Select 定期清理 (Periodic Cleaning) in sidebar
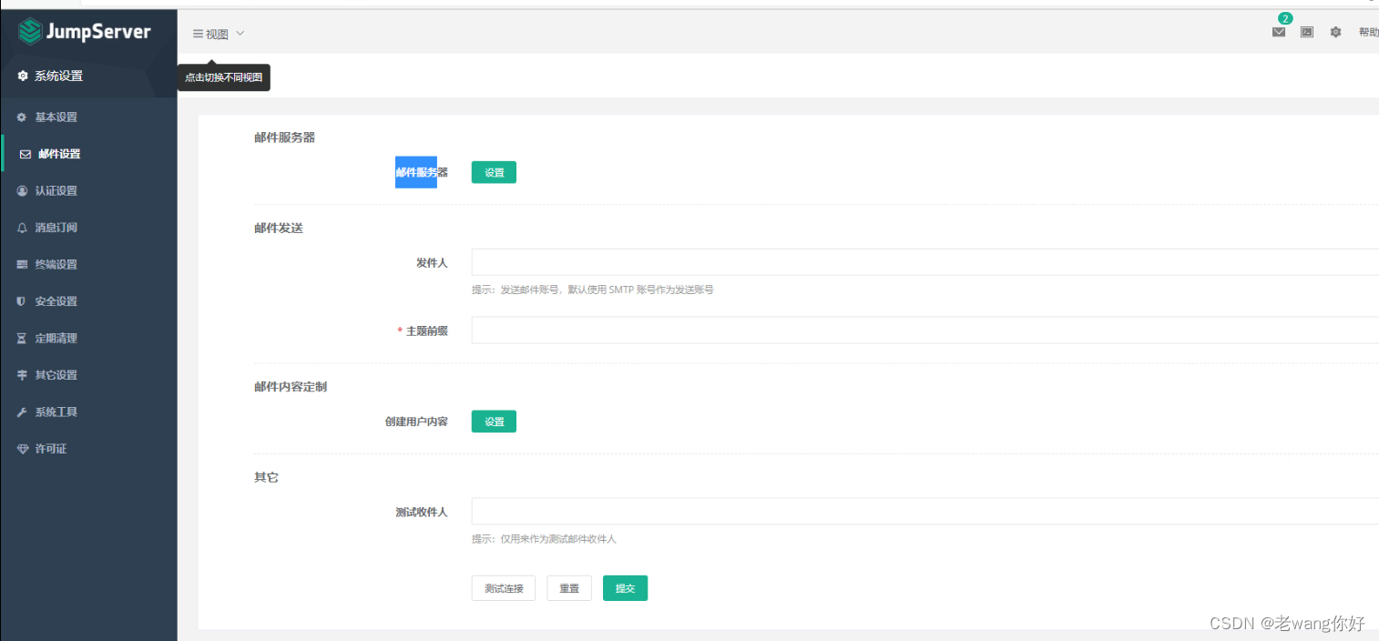 (55, 338)
